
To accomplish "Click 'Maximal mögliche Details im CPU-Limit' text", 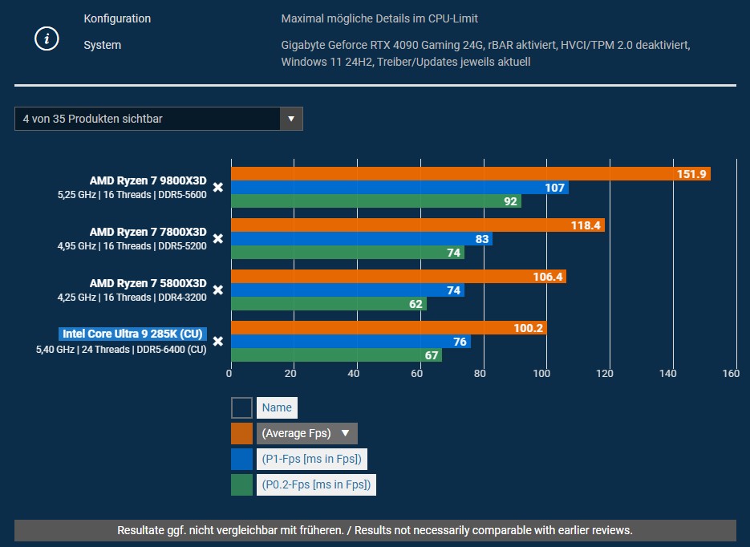I will [x=379, y=18].
